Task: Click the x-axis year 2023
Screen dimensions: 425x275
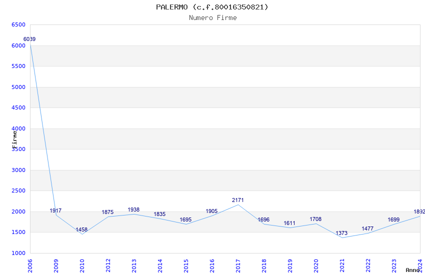Action: coord(394,266)
